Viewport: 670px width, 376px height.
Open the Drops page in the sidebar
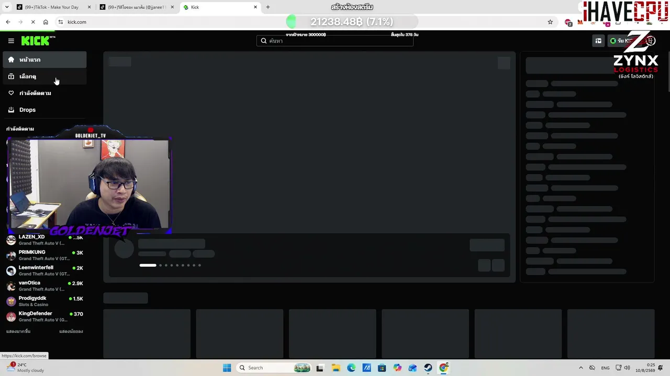tap(44, 110)
